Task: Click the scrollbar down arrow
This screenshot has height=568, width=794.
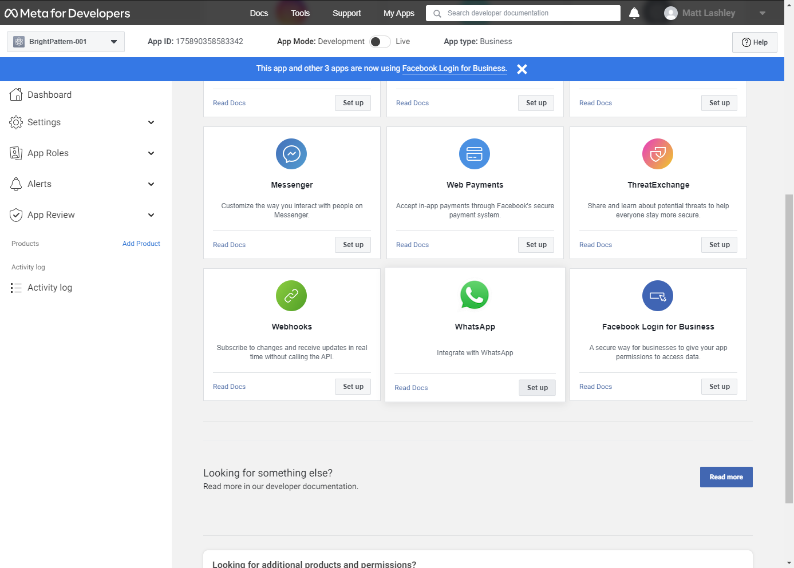Action: [789, 563]
